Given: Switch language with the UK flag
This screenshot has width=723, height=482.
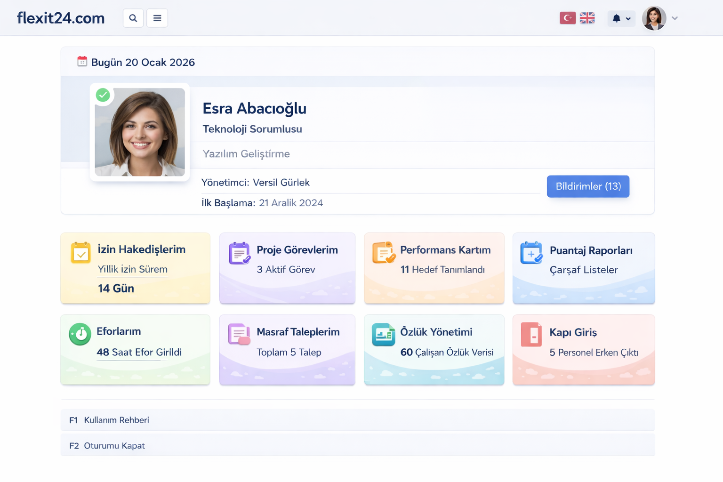Looking at the screenshot, I should 587,18.
